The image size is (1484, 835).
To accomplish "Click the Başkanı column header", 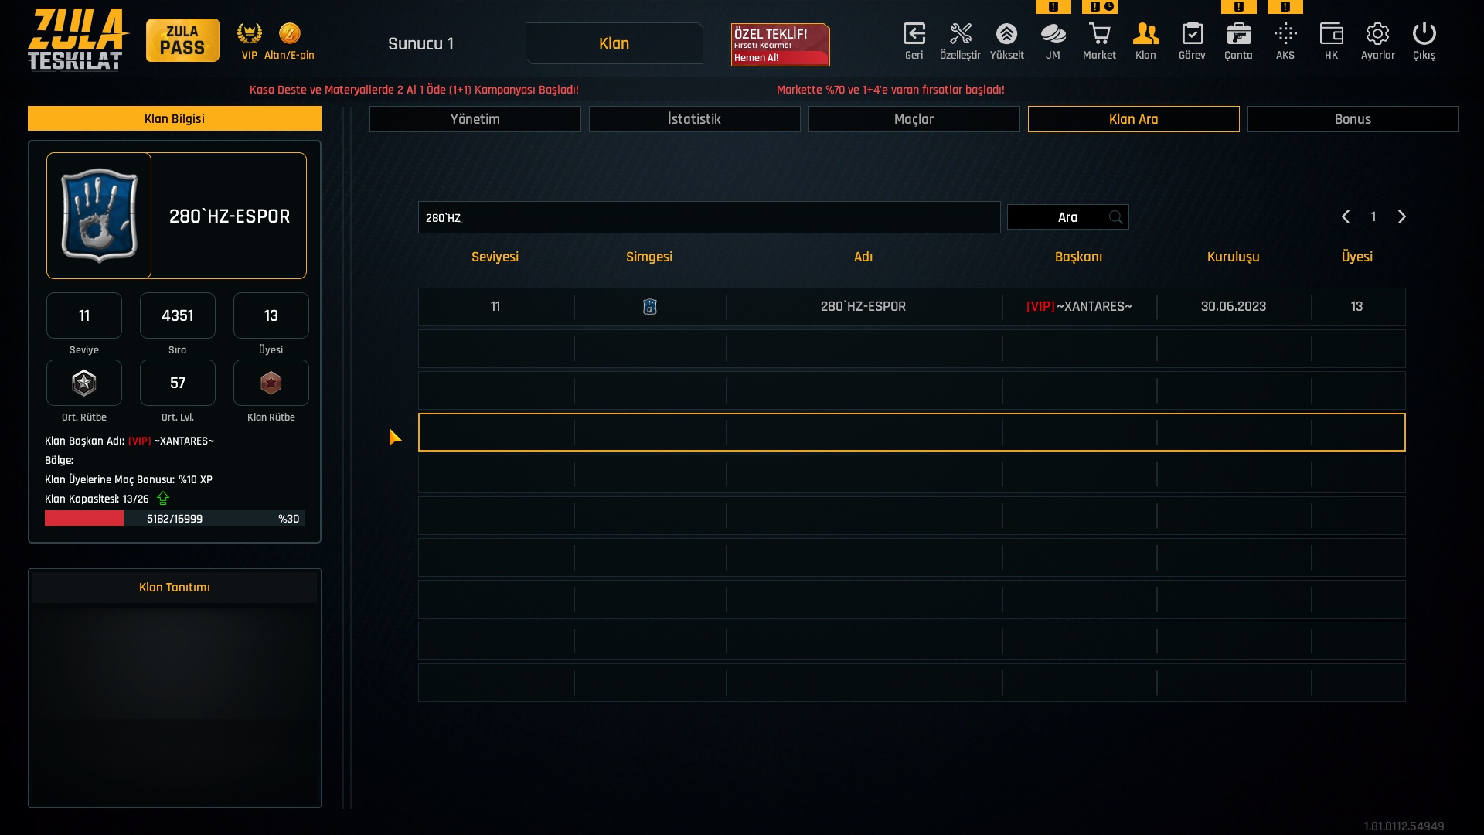I will click(x=1079, y=257).
